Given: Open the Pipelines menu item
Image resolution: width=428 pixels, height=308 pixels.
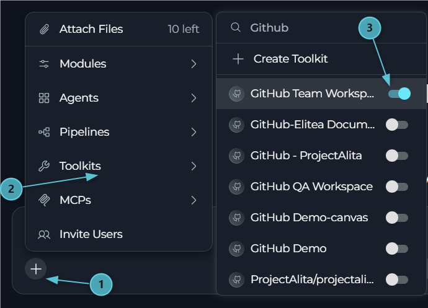Looking at the screenshot, I should coord(118,132).
